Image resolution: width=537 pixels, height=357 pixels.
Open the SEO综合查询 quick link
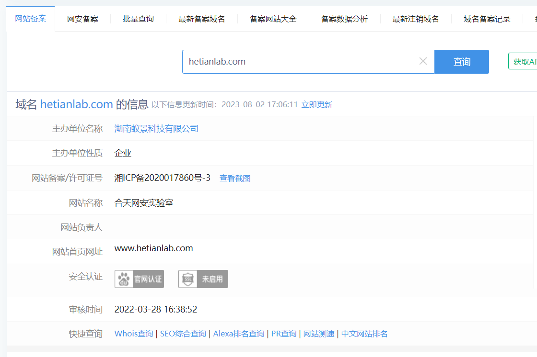point(183,334)
